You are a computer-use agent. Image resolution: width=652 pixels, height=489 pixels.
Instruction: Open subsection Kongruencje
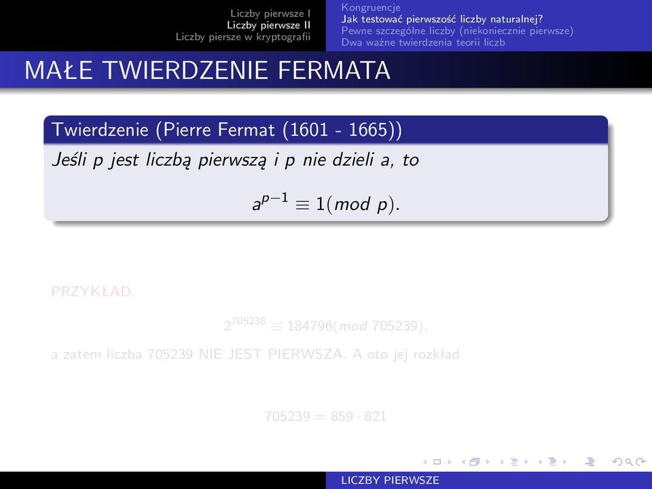371,7
